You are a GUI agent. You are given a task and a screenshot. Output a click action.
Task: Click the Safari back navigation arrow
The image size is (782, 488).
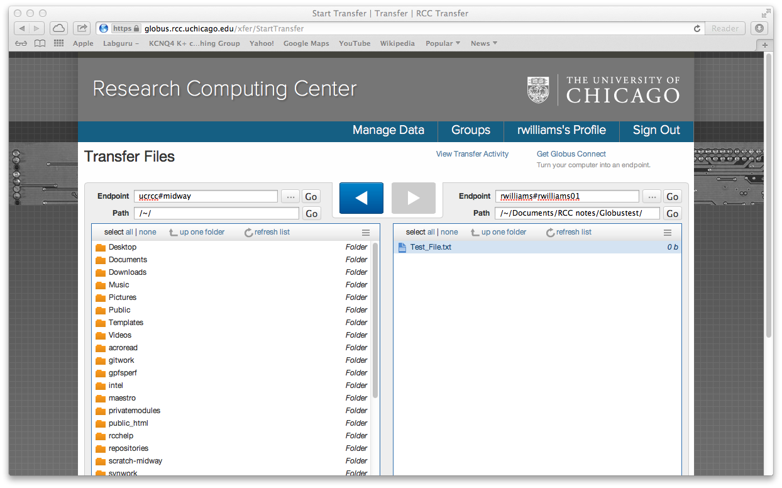pos(22,28)
